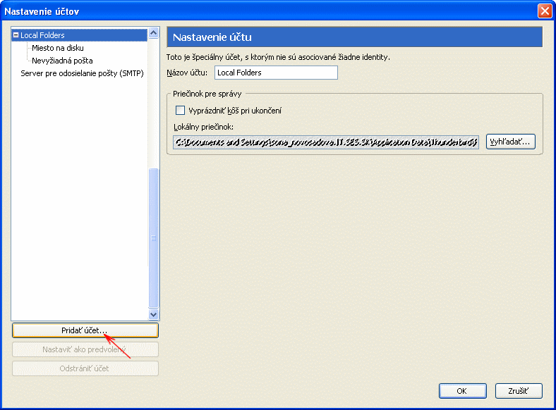
Task: Open Miesto na disku settings
Action: 57,48
